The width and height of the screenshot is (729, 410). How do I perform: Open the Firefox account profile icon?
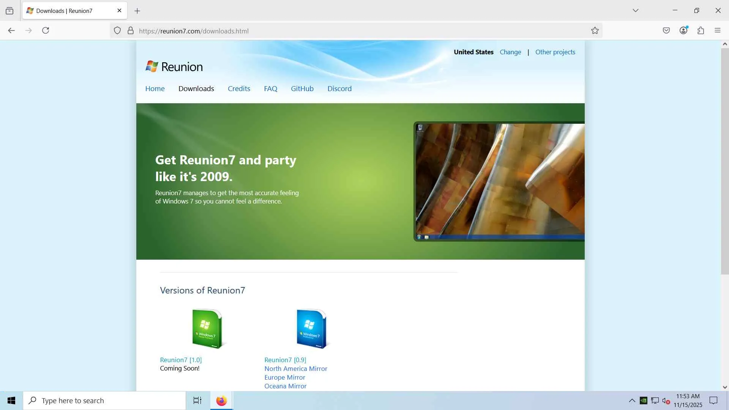[683, 30]
